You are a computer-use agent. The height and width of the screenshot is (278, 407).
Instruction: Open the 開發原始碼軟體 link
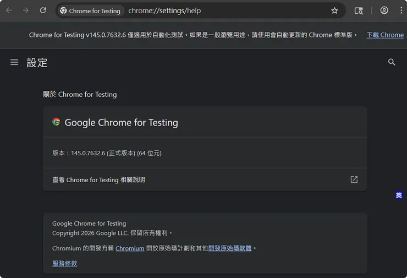tap(230, 248)
